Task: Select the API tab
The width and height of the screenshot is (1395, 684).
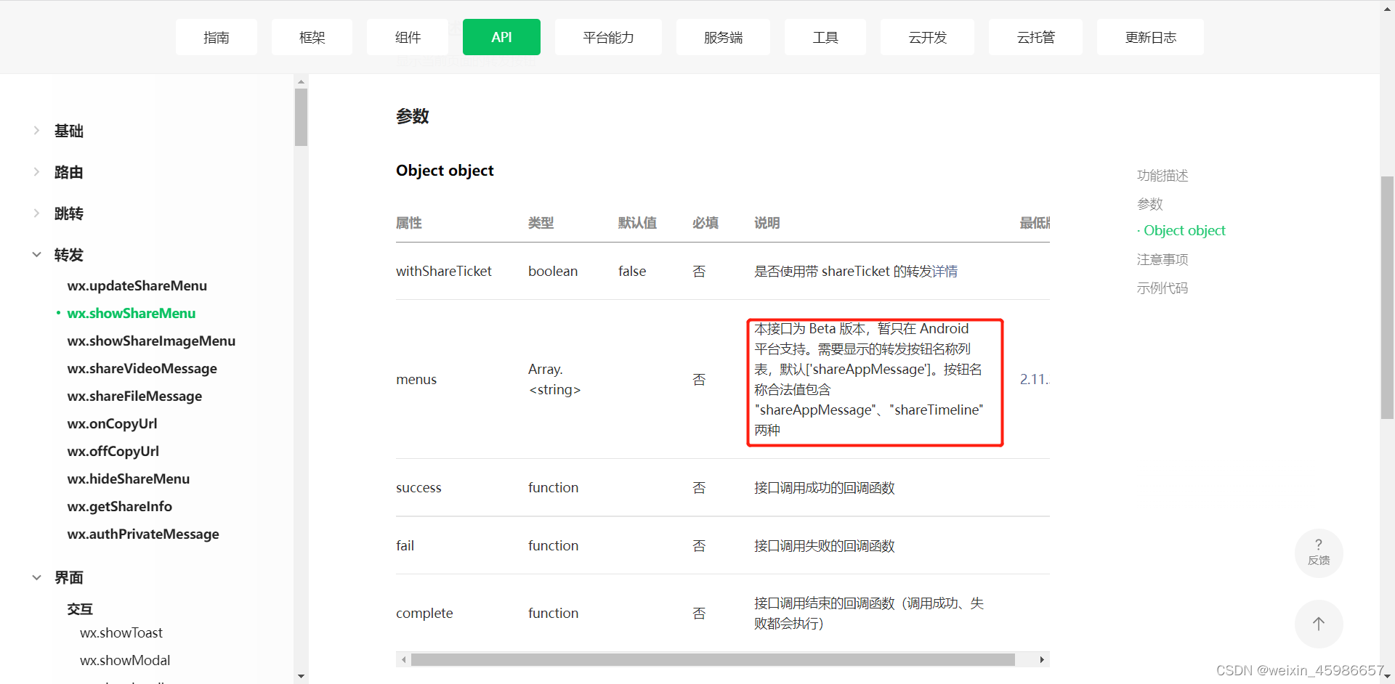Action: point(501,37)
